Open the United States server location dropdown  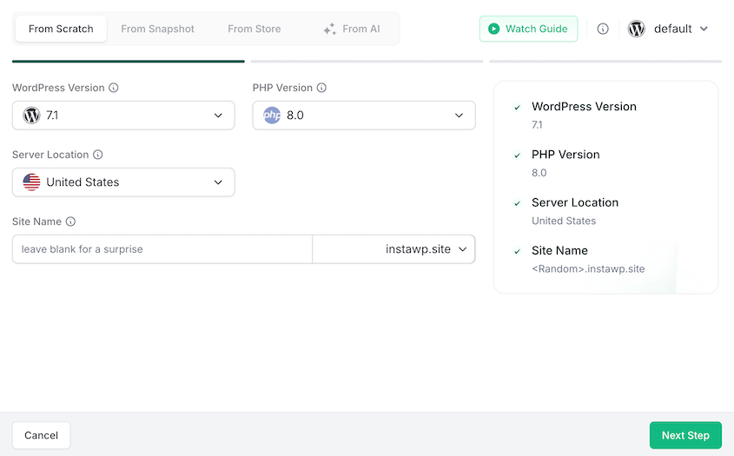coord(123,182)
